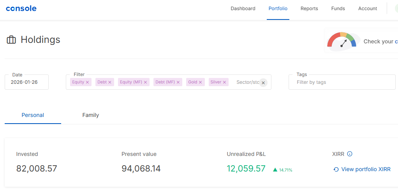The image size is (398, 191).
Task: Click the Console logo
Action: tap(21, 8)
